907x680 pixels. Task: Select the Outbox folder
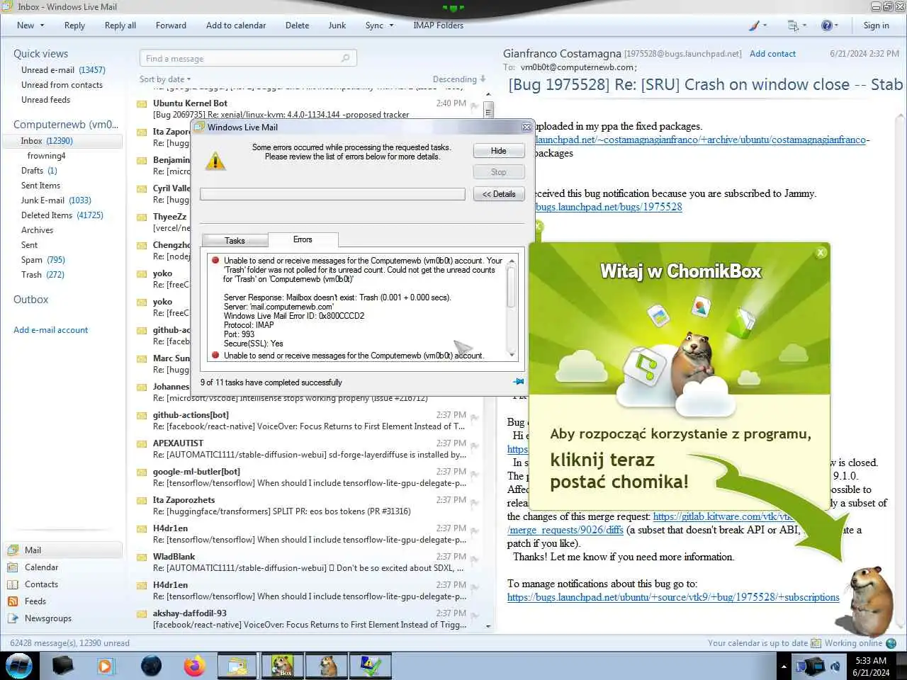tap(31, 300)
